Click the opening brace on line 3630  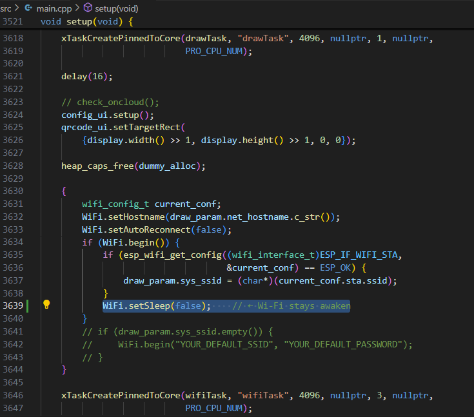pyautogui.click(x=64, y=191)
